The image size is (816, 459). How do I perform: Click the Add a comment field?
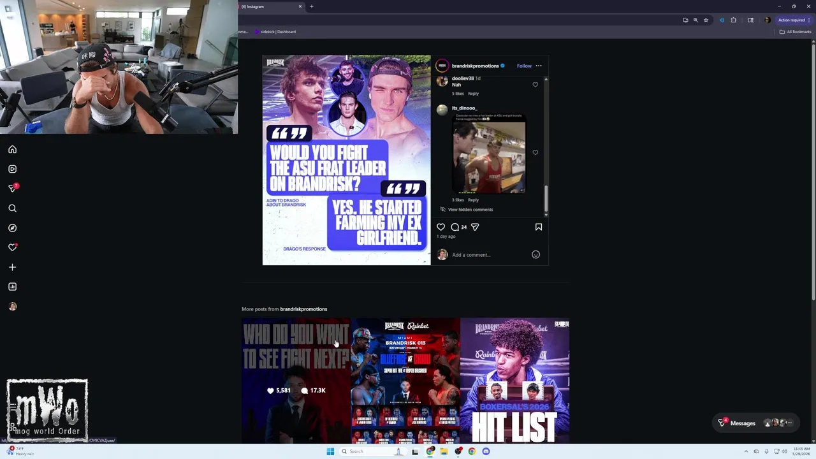[490, 255]
